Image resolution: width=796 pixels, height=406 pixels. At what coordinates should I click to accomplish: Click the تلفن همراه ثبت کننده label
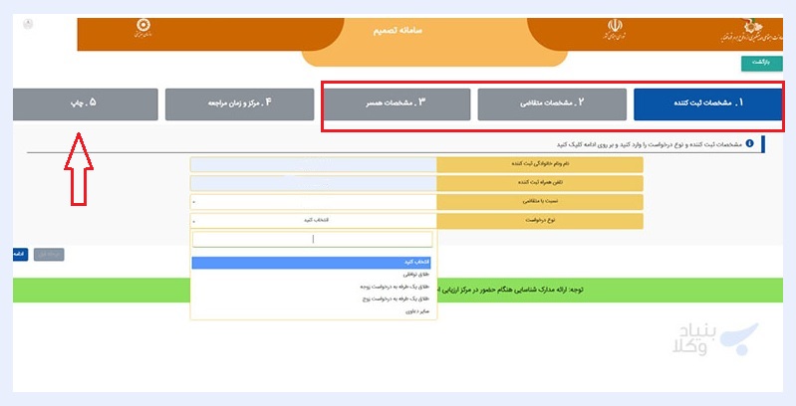(x=540, y=183)
